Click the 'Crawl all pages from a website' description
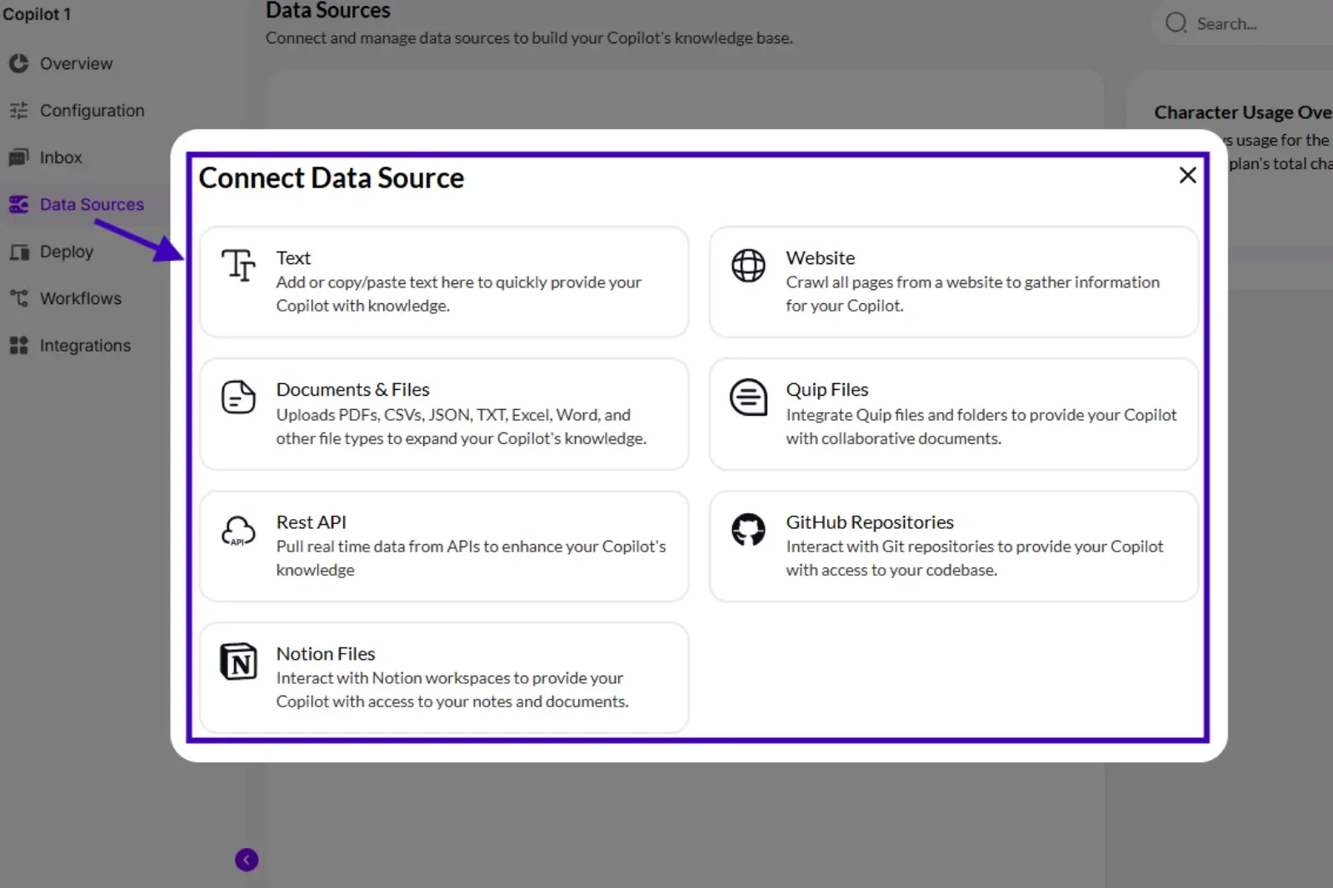 (x=972, y=293)
